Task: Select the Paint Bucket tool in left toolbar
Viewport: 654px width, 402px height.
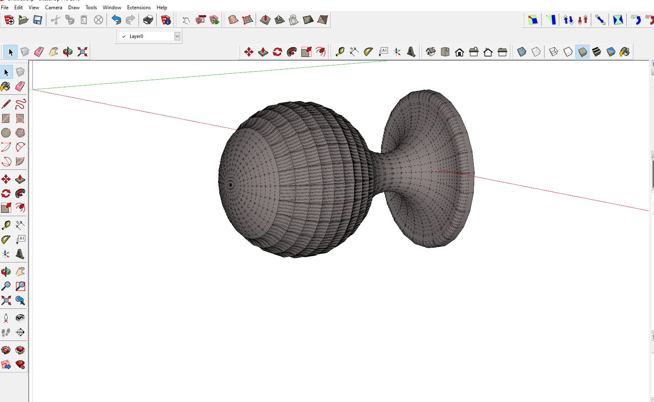Action: (5, 86)
